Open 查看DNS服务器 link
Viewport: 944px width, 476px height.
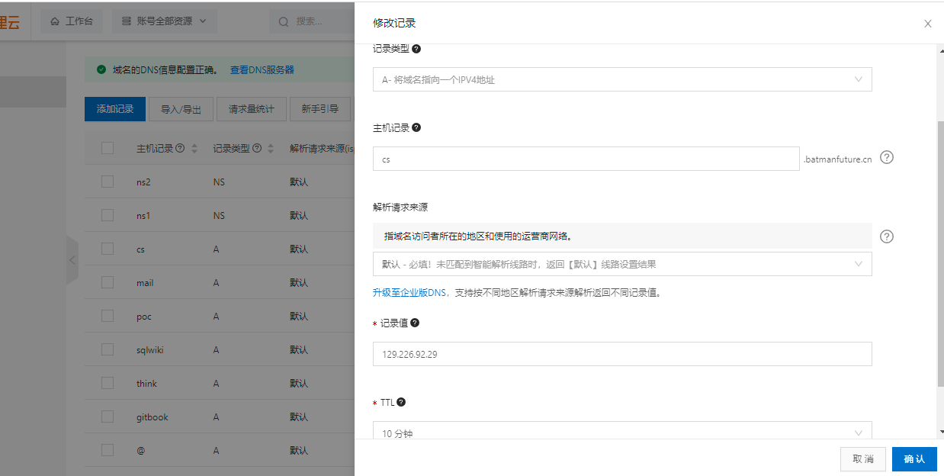[x=262, y=69]
